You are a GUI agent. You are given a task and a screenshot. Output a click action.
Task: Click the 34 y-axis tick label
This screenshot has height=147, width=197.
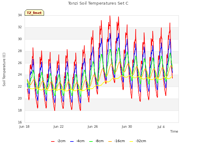tap(20, 15)
